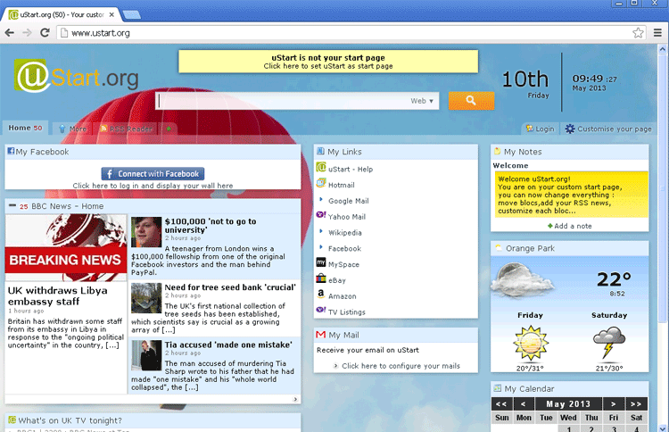Click the 22° current temperature
Image resolution: width=669 pixels, height=432 pixels.
pos(614,279)
